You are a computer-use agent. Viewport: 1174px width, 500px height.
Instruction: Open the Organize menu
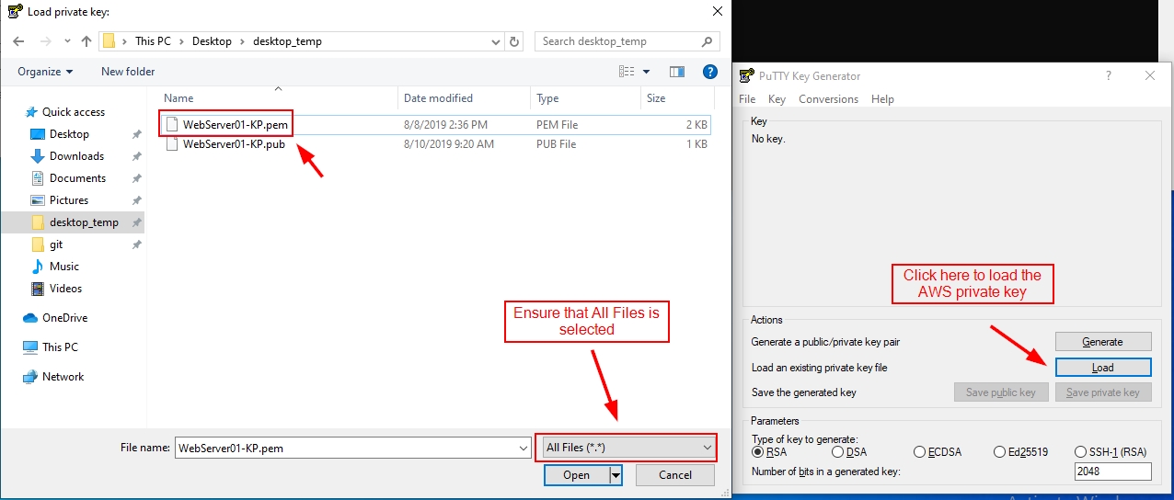coord(45,72)
